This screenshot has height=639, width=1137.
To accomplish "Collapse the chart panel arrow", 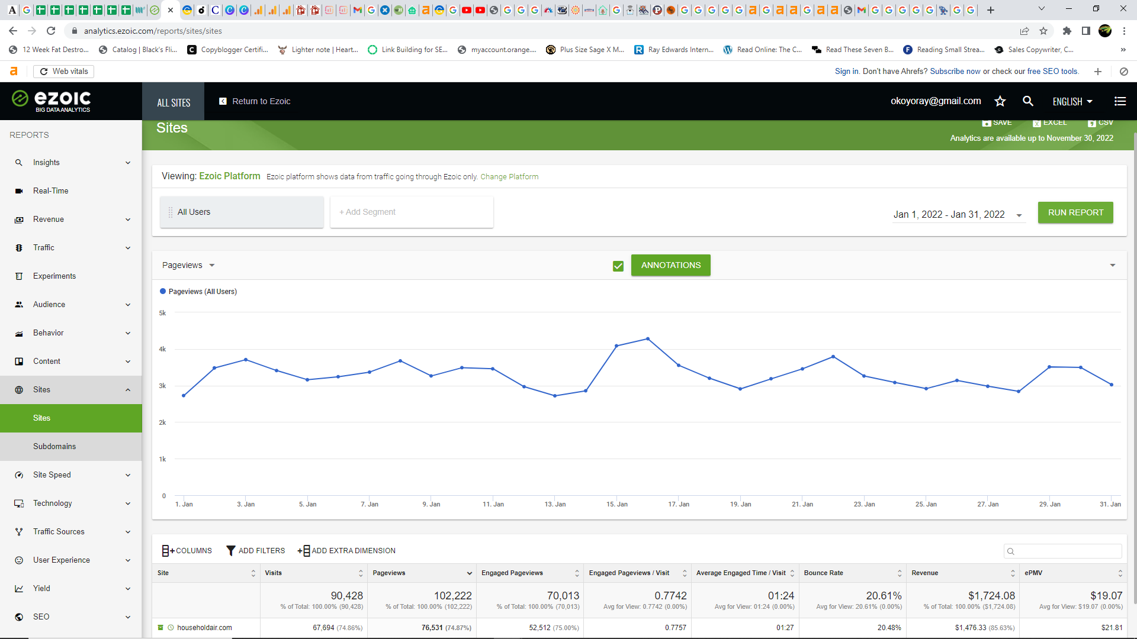I will click(x=1113, y=265).
